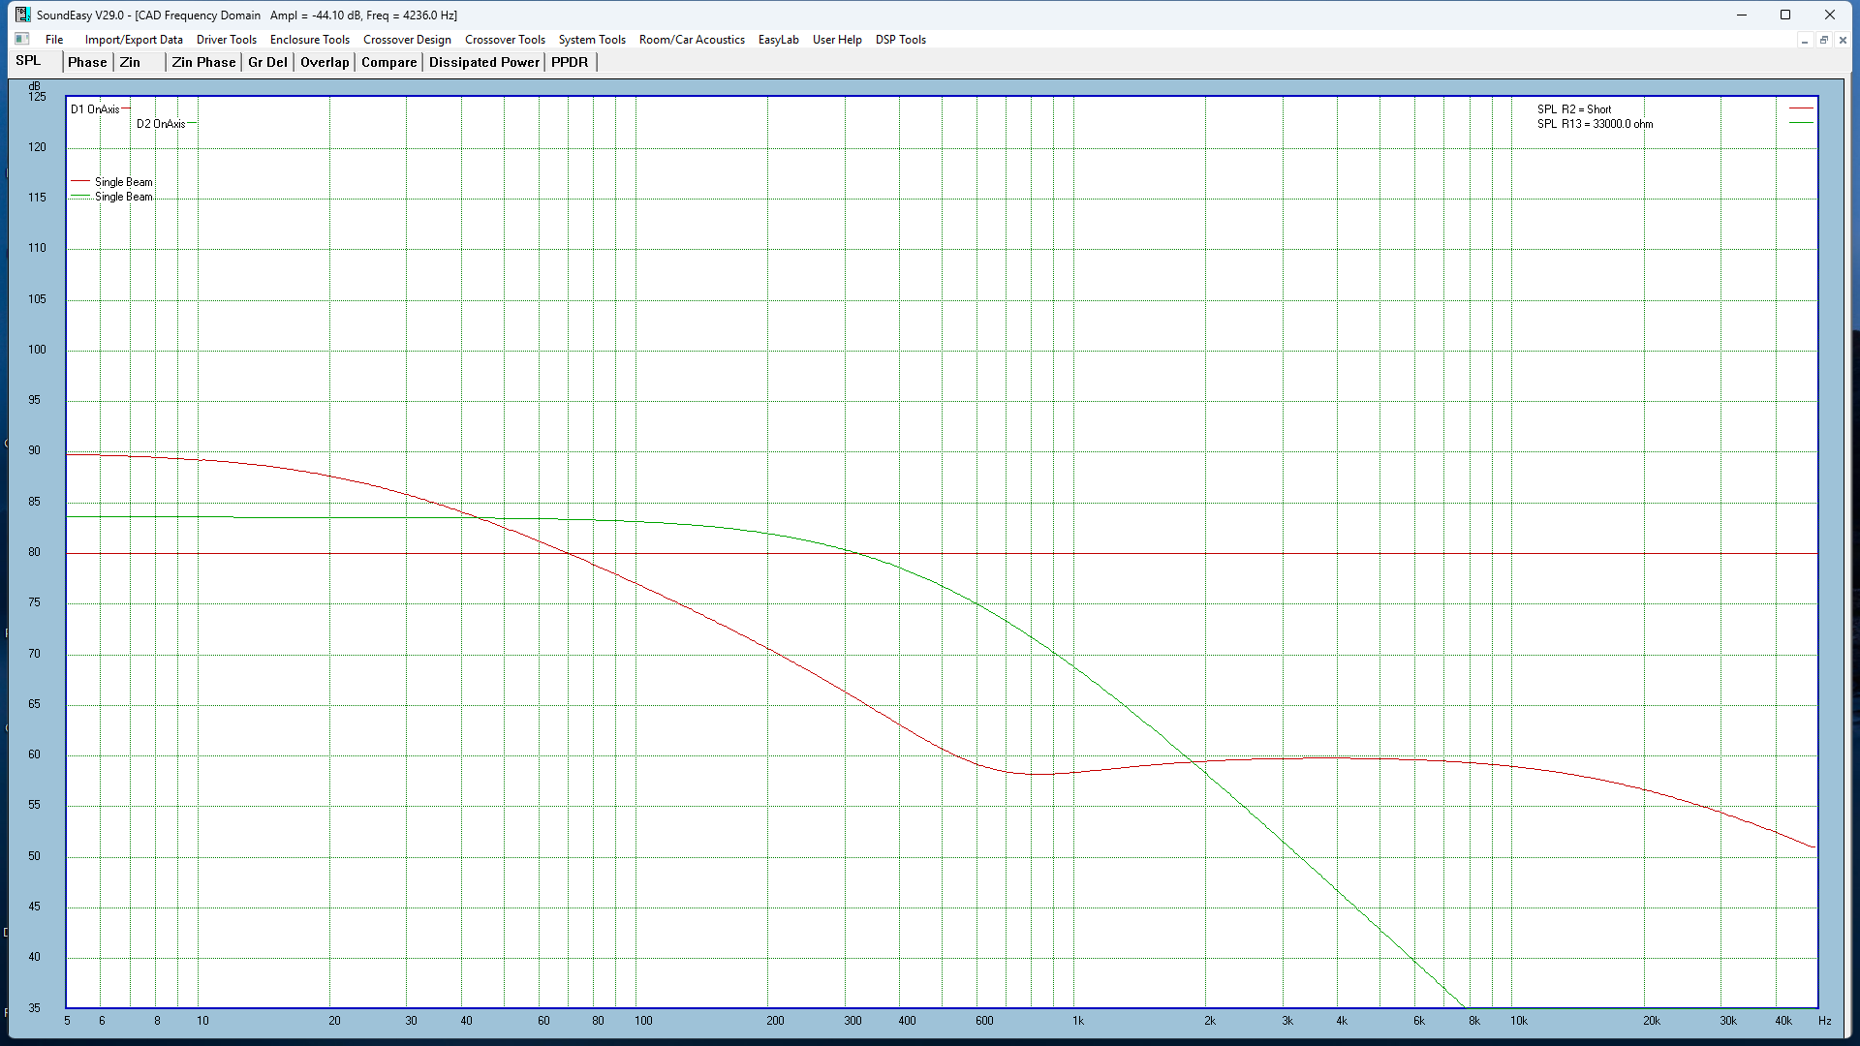Expand the Enclosure Tools menu
This screenshot has width=1860, height=1046.
coord(310,40)
